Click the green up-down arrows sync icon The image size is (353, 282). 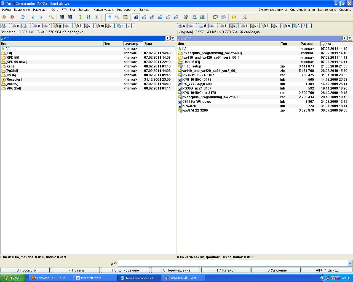[x=81, y=17]
